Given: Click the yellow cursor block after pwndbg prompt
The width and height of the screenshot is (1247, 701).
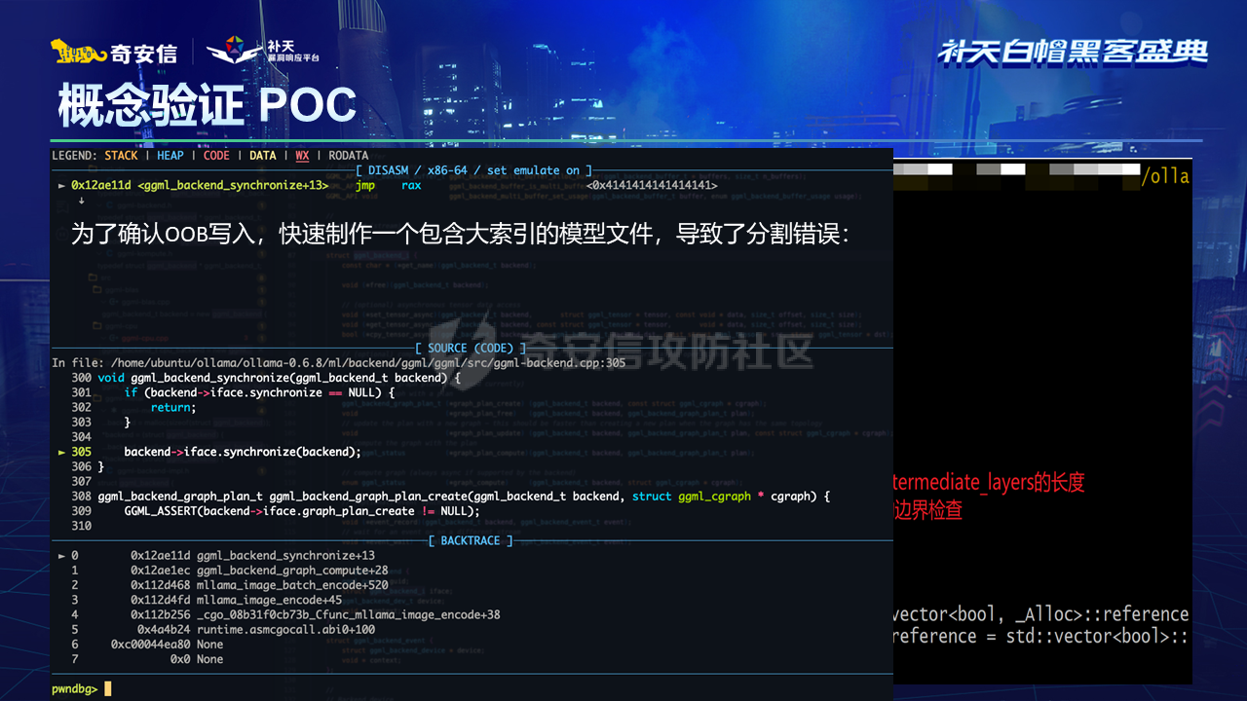Looking at the screenshot, I should point(108,688).
